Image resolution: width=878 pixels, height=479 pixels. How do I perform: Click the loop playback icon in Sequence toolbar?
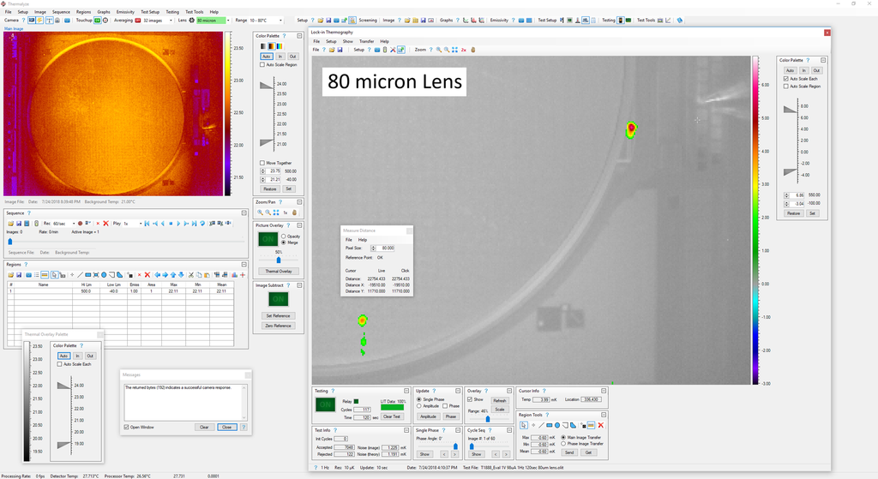click(202, 224)
